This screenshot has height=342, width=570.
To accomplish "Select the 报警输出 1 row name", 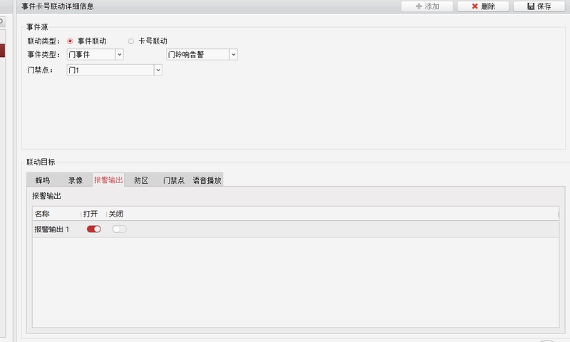I will tap(52, 229).
